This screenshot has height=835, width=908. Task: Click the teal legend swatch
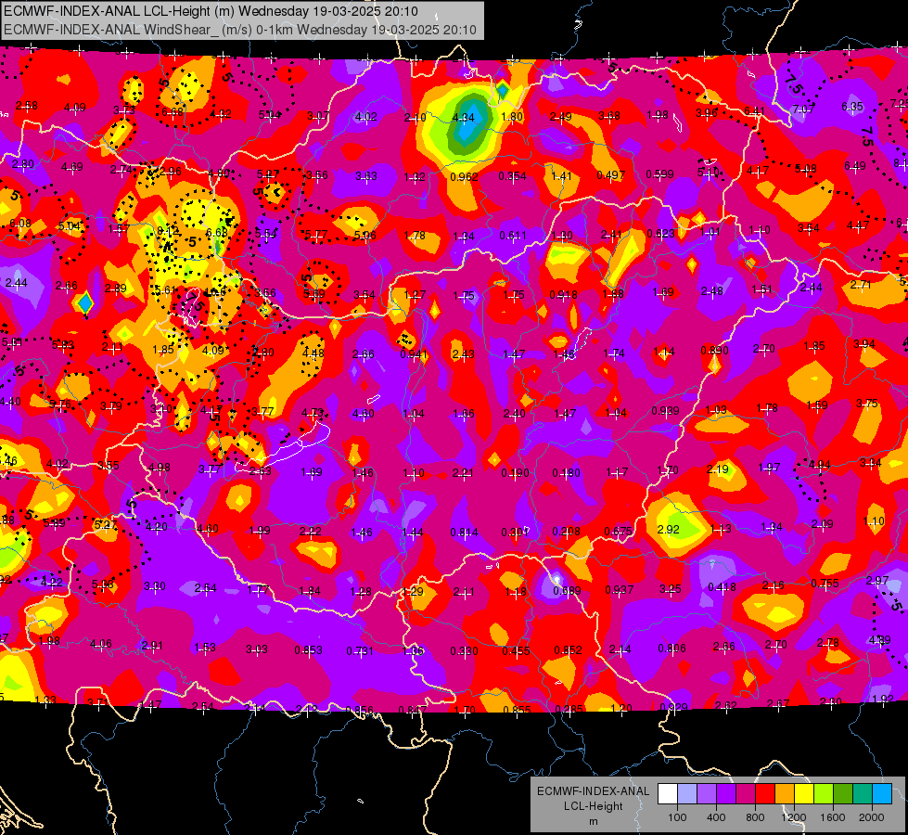pos(863,793)
